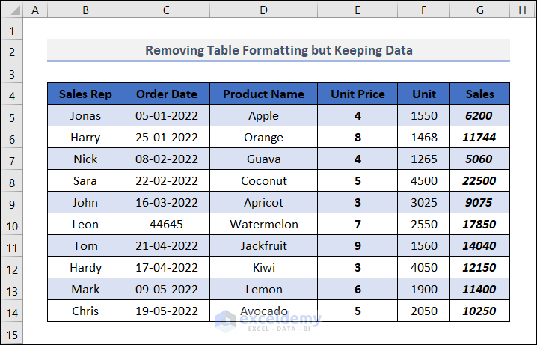Screen dimensions: 537x345
Task: Select row 4 header
Action: pyautogui.click(x=11, y=95)
